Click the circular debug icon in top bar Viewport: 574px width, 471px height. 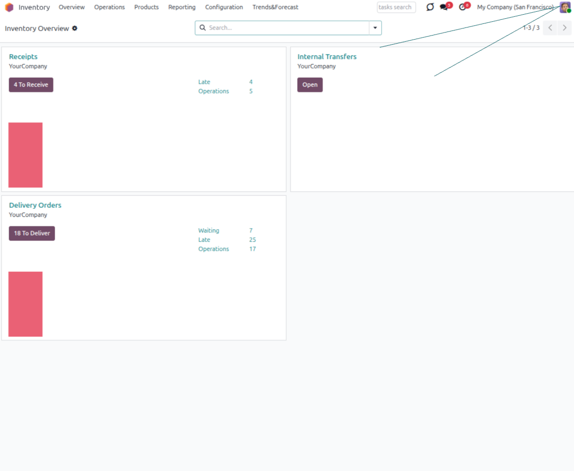[430, 7]
